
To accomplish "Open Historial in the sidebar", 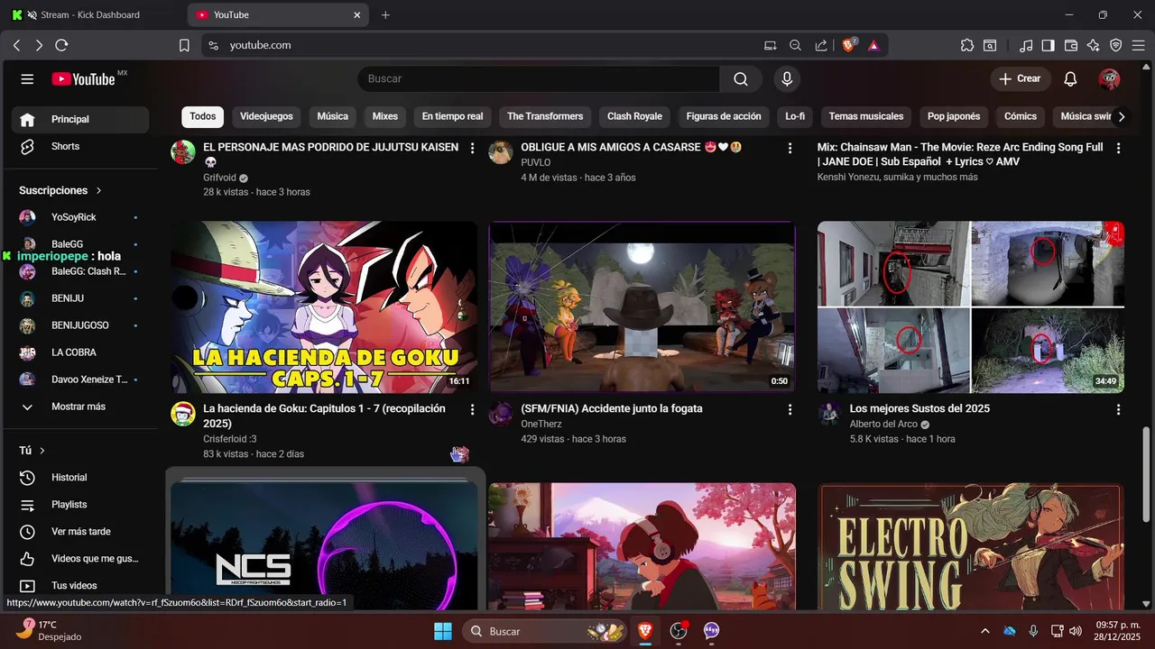I will coord(79,478).
